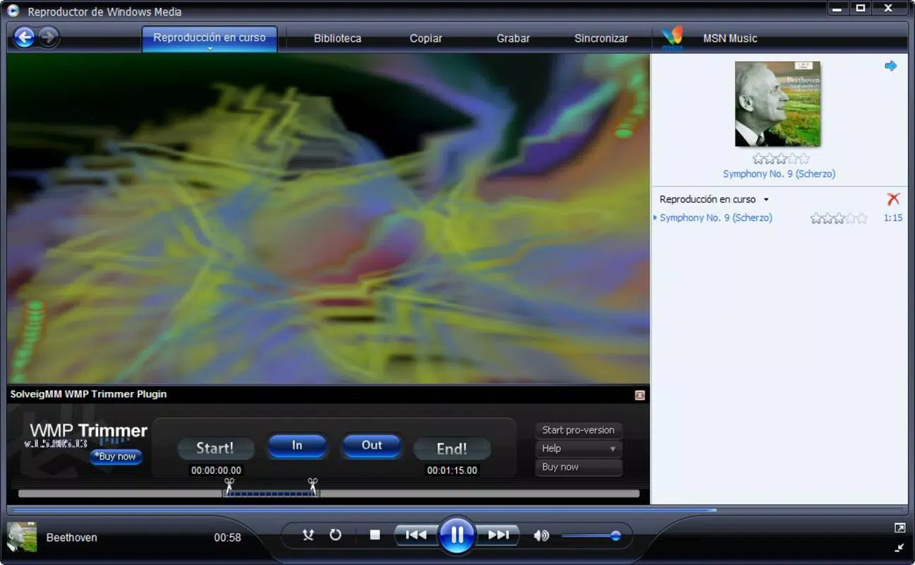Screen dimensions: 915x565
Task: Click the main playback seek bar
Action: [457, 509]
